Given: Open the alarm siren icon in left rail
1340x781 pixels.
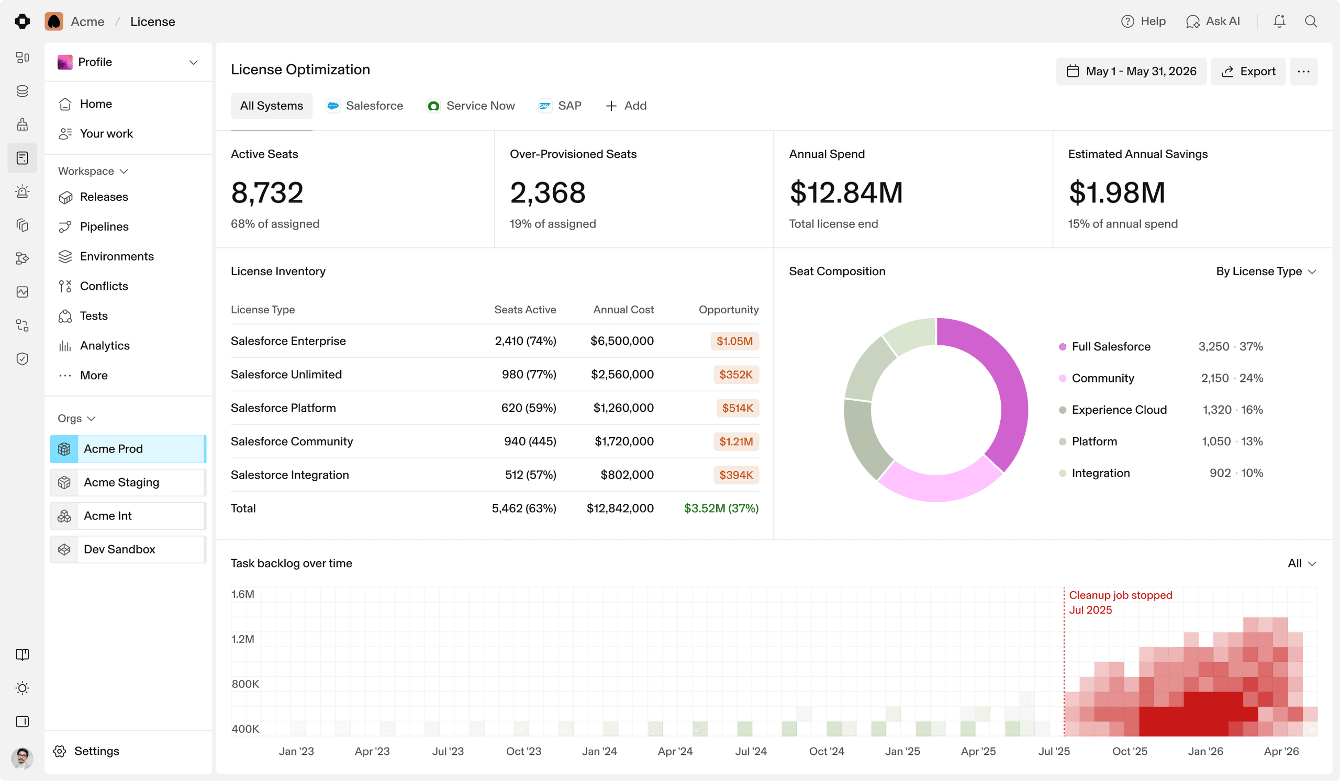Looking at the screenshot, I should pos(23,191).
